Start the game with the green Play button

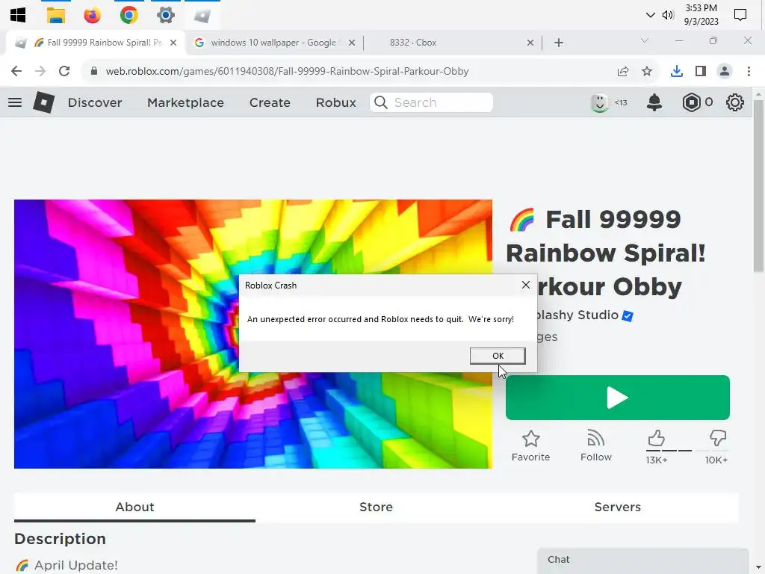617,398
